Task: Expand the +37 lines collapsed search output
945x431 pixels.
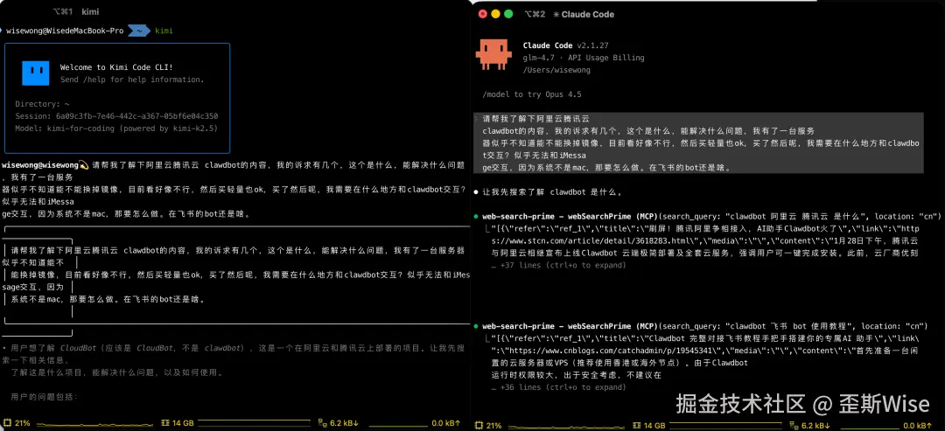Action: tap(558, 265)
